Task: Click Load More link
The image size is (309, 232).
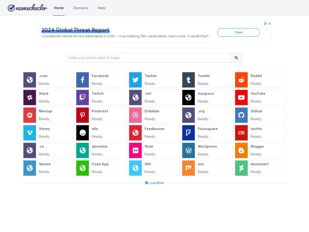Action: (154, 183)
